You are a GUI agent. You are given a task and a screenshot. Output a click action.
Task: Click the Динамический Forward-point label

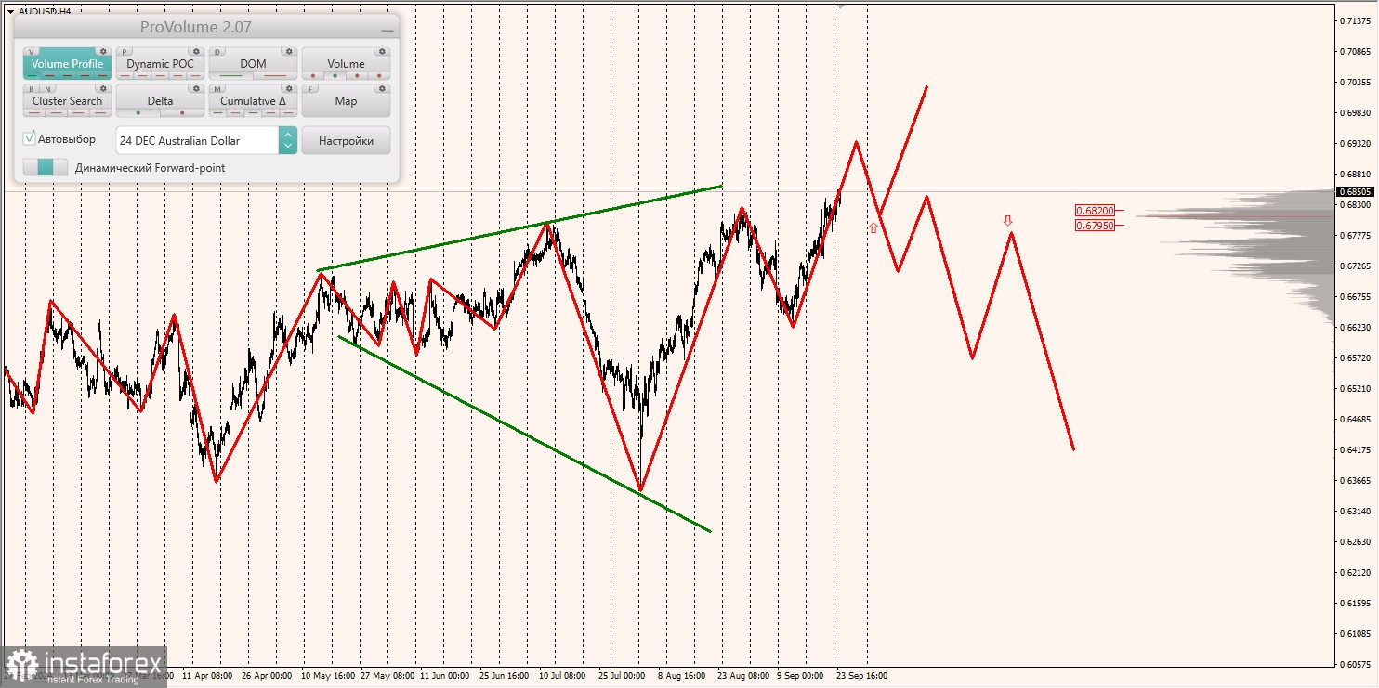(150, 168)
